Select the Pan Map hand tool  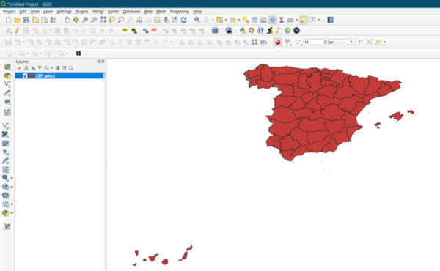(x=67, y=20)
